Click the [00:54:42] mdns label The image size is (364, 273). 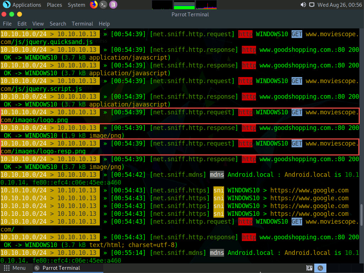(217, 175)
